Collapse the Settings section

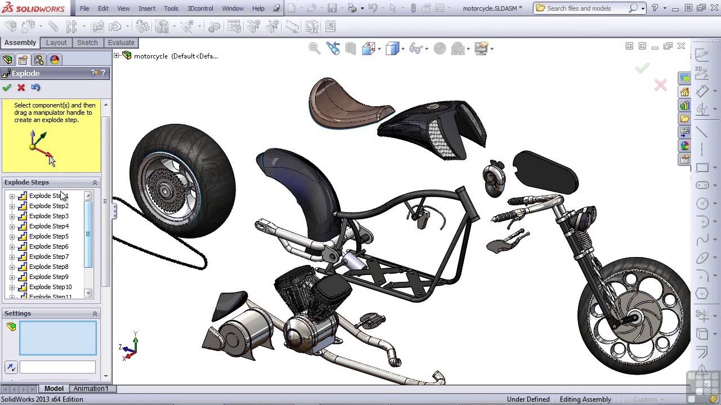tap(95, 314)
